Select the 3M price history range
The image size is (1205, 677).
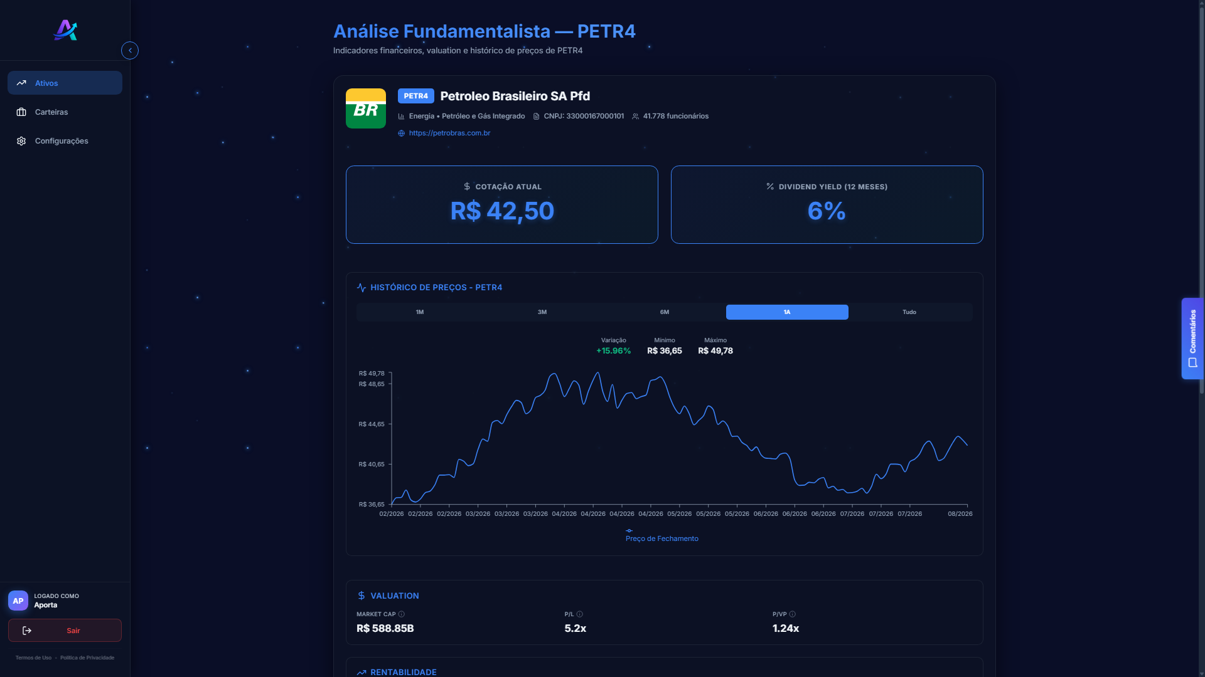pyautogui.click(x=542, y=312)
